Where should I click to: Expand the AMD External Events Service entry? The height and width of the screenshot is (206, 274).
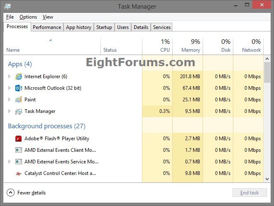(x=10, y=162)
